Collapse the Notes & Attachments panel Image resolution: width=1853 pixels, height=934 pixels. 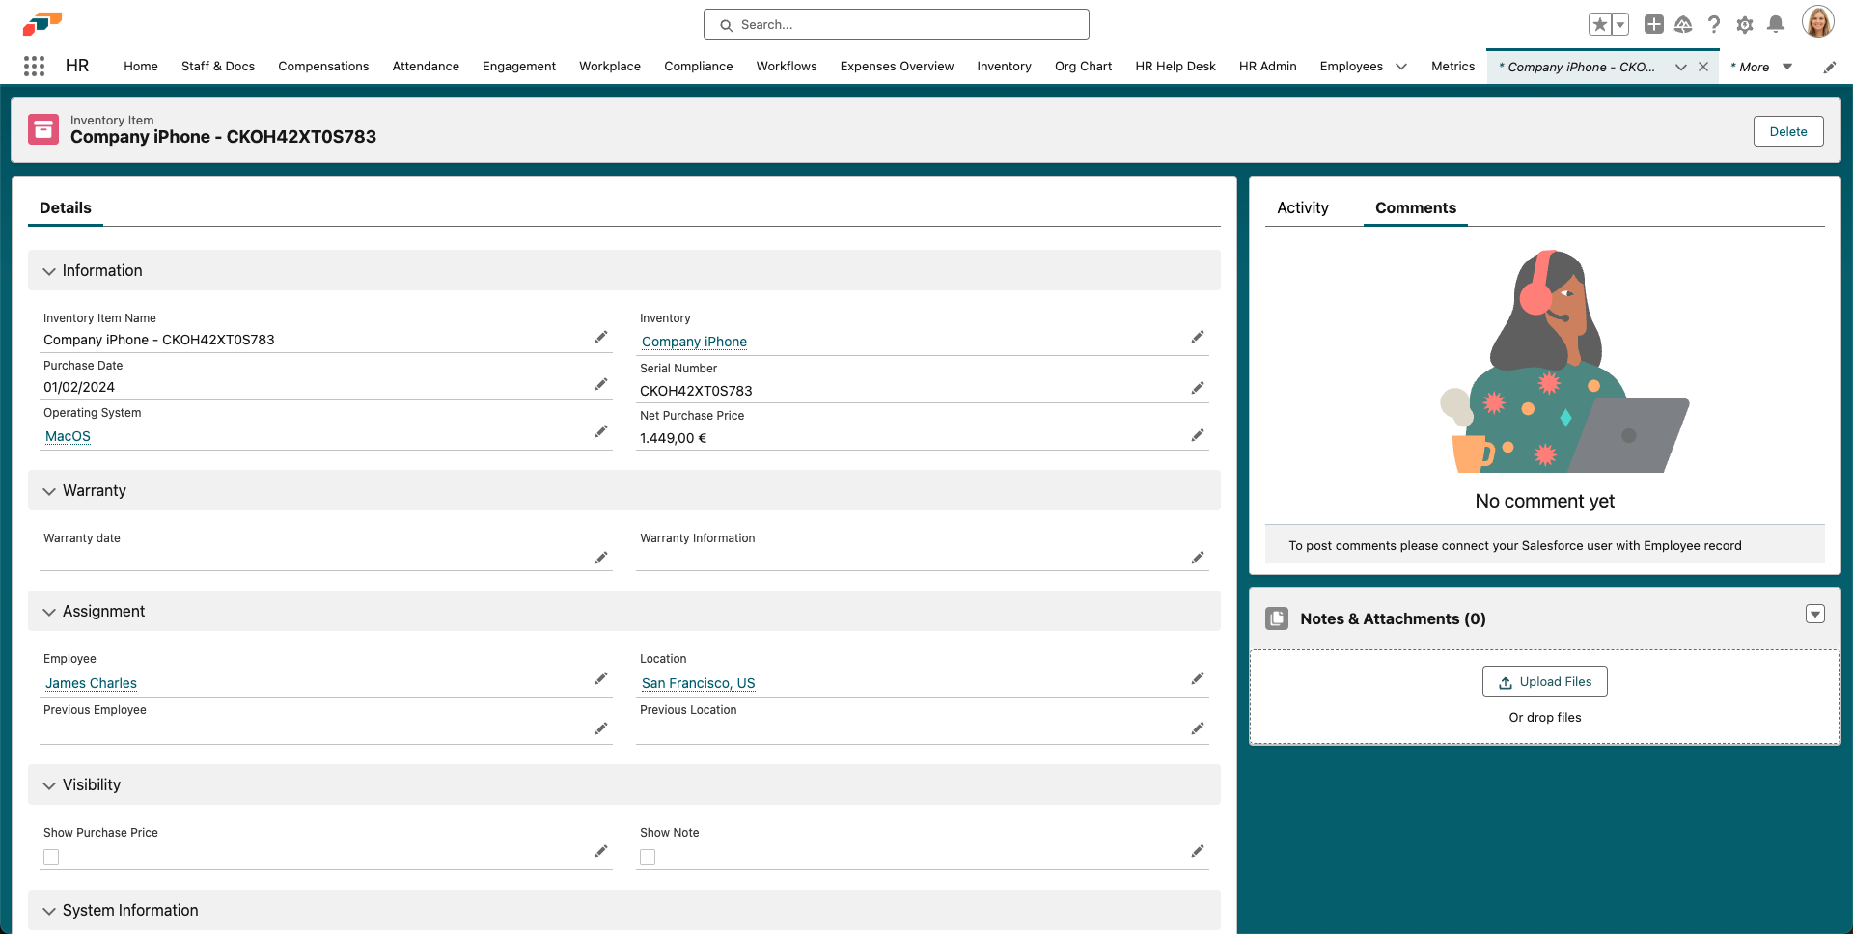(x=1815, y=614)
